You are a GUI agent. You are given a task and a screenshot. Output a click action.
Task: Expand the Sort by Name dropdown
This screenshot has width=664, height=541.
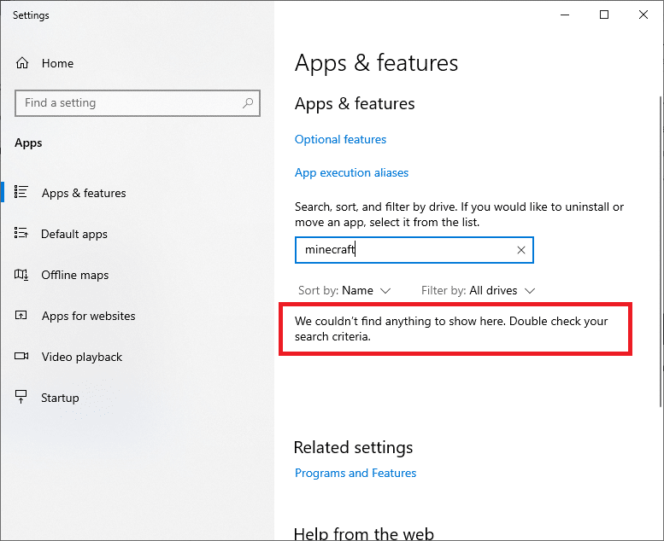344,291
